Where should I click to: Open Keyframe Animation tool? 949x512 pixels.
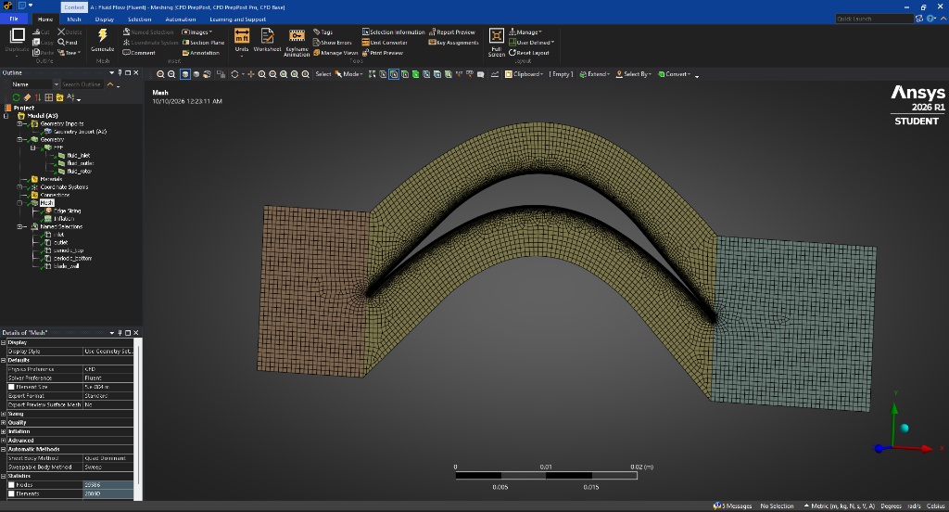pos(297,43)
